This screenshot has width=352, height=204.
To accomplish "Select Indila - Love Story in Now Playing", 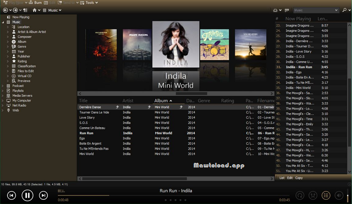I will click(312, 51).
